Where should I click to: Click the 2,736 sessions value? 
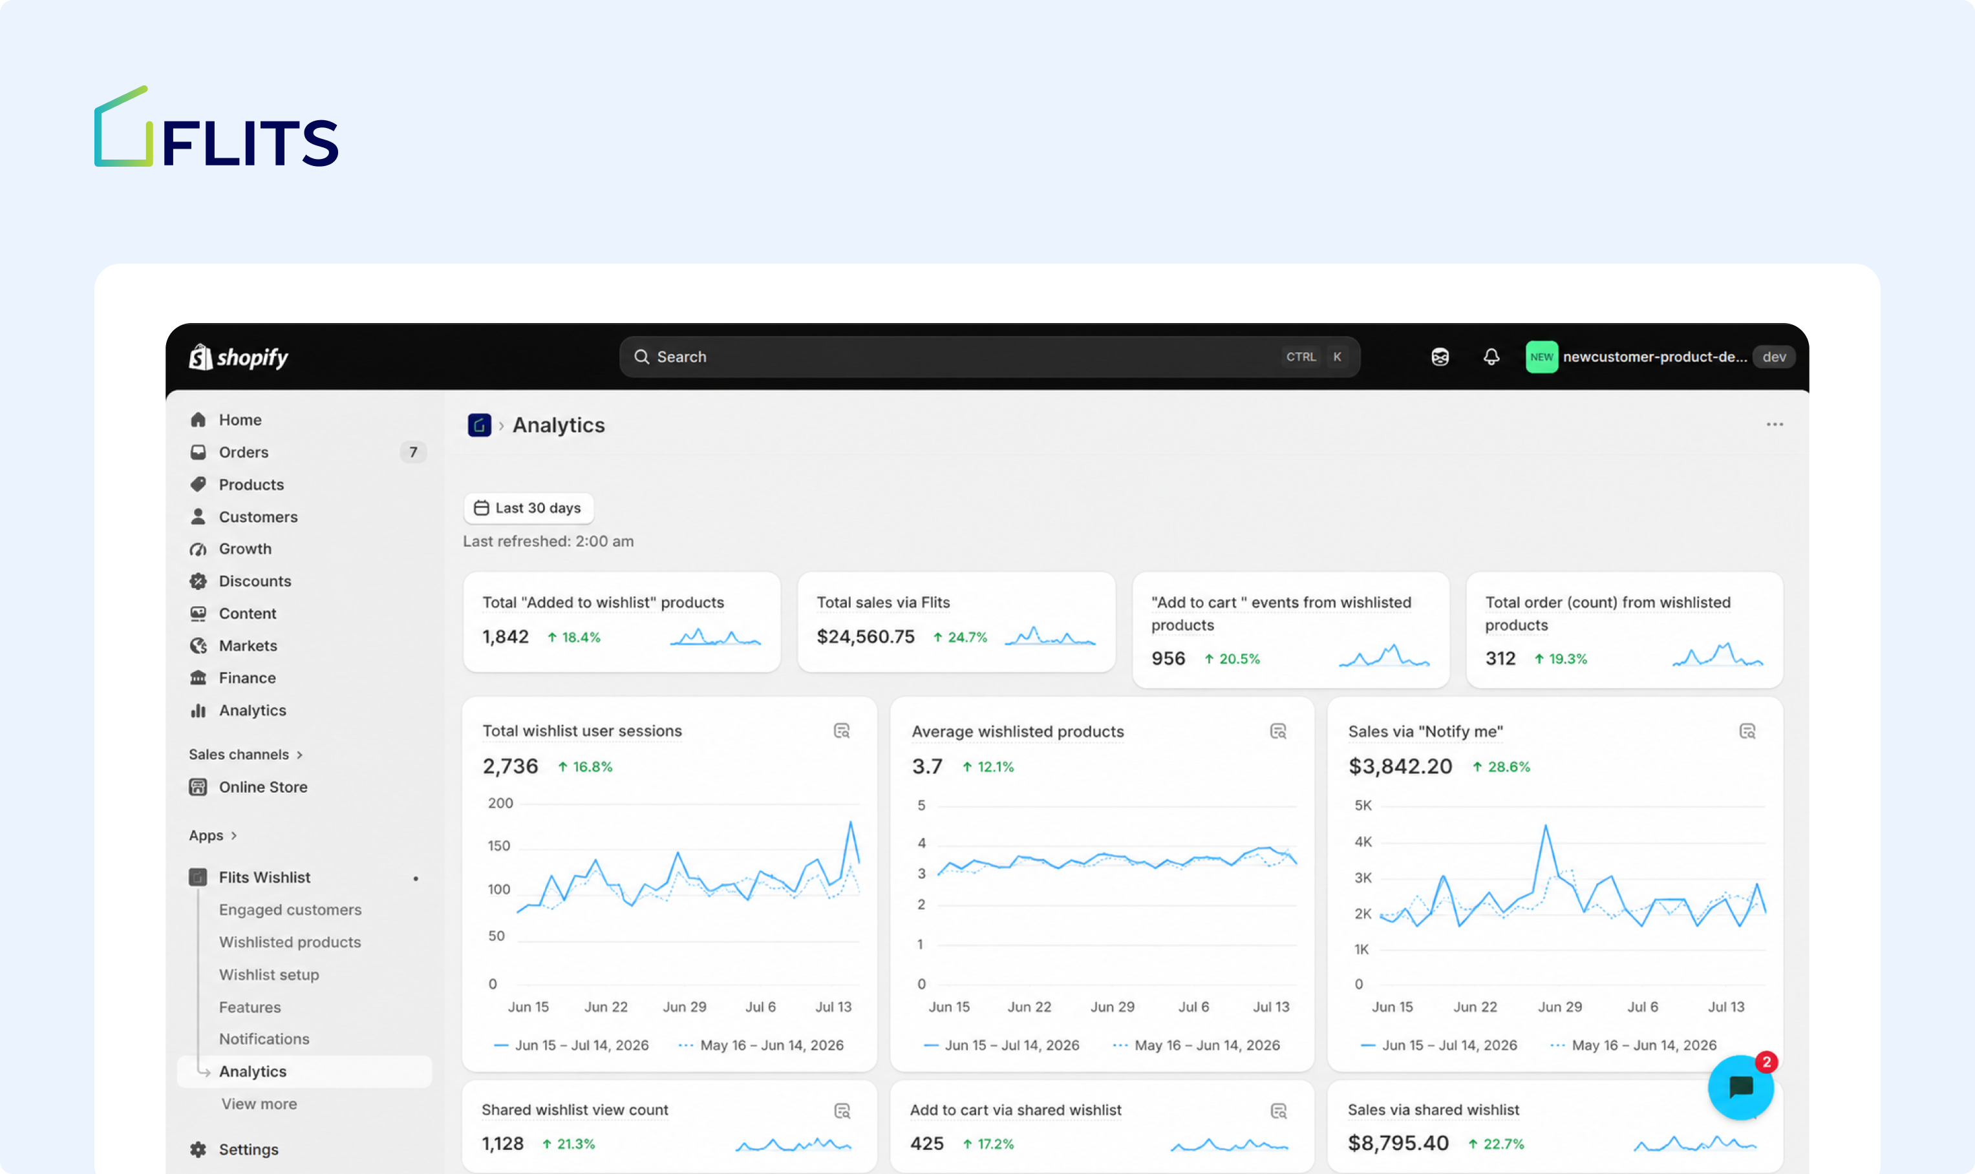click(x=511, y=766)
